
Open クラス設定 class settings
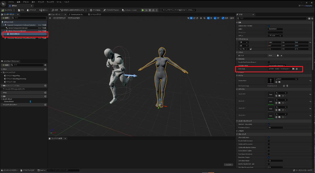coord(95,10)
